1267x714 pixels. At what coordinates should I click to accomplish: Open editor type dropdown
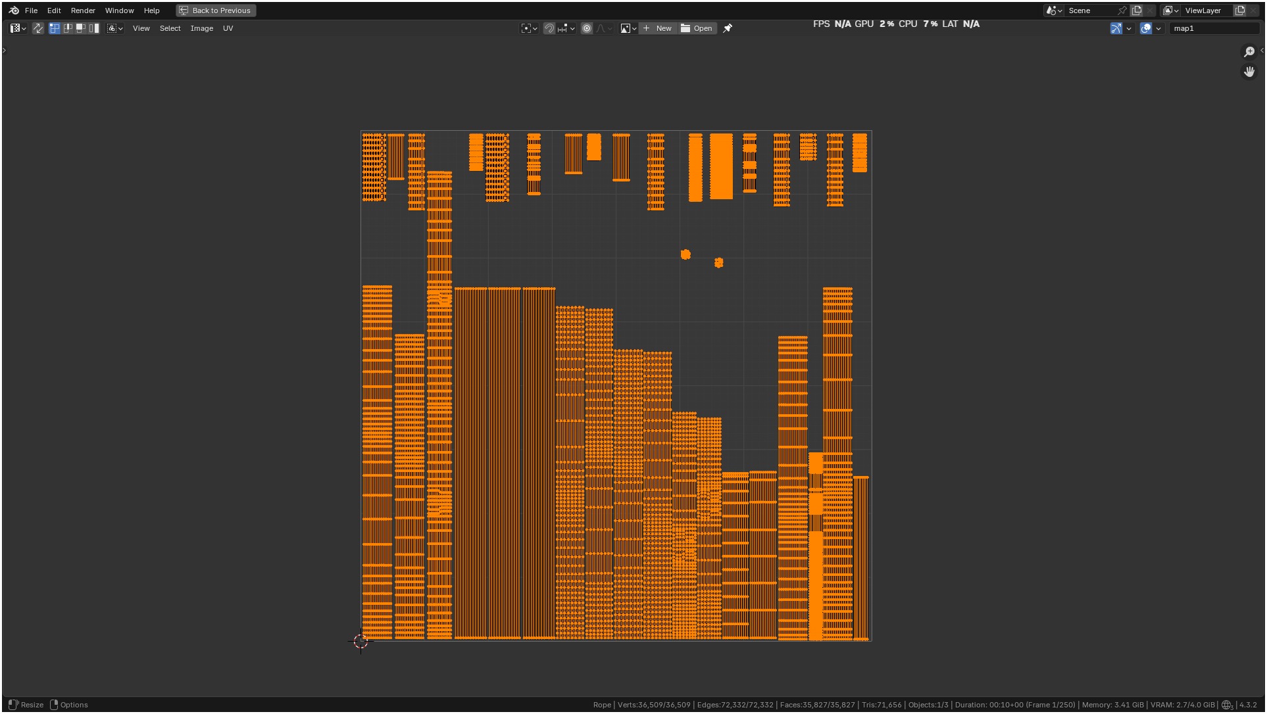point(18,28)
